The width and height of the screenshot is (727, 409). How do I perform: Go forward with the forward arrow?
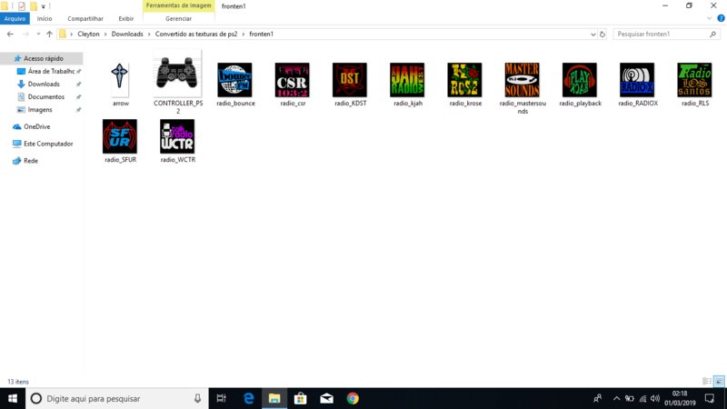coord(25,34)
